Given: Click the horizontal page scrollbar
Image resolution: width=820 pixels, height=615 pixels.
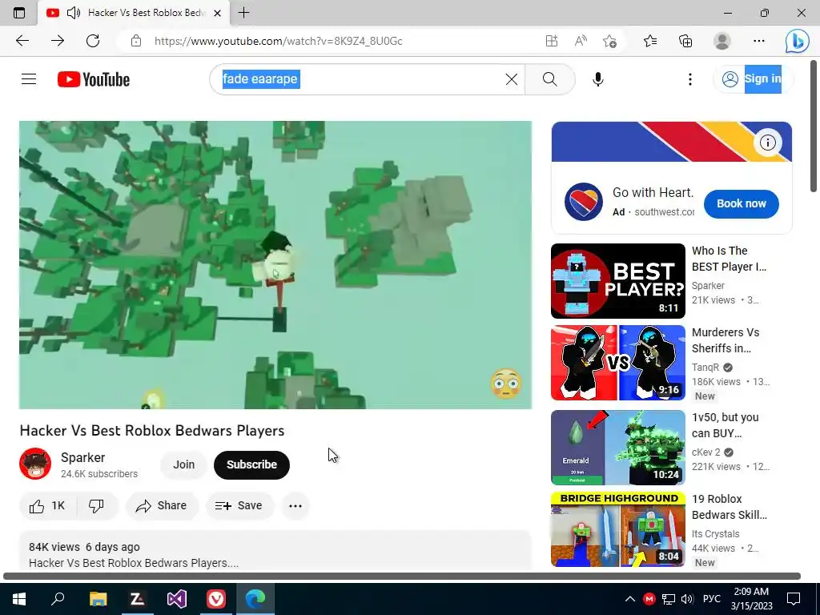Looking at the screenshot, I should [402, 576].
